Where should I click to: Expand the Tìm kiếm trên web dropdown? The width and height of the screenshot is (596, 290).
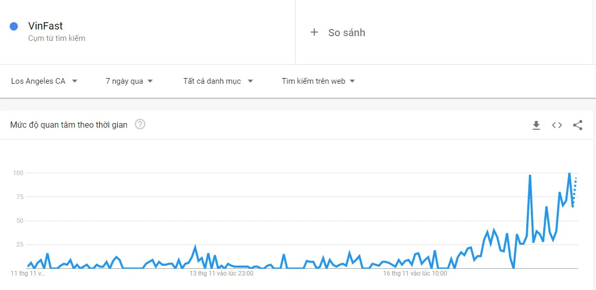tap(318, 81)
